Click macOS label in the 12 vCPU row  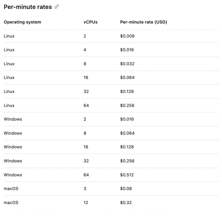[11, 203]
